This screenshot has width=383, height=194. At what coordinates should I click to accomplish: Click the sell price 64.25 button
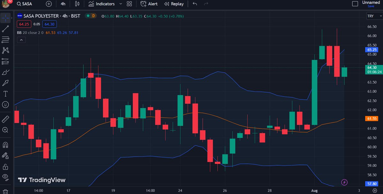coord(24,24)
